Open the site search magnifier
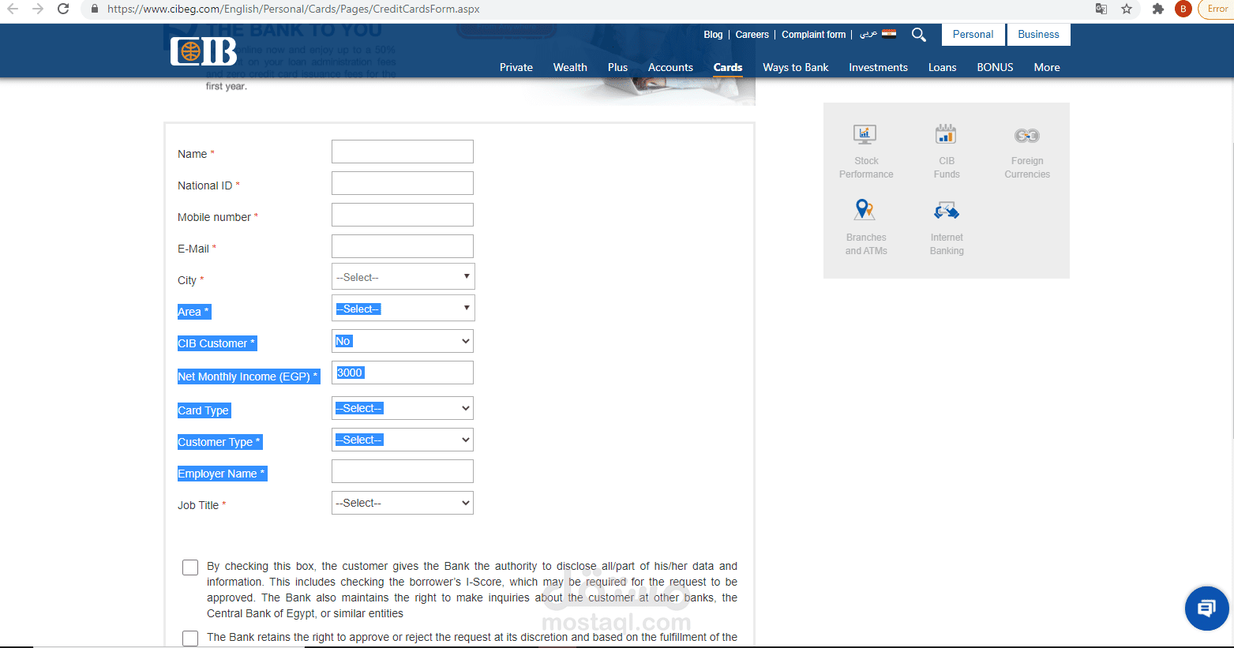This screenshot has height=648, width=1234. point(919,35)
